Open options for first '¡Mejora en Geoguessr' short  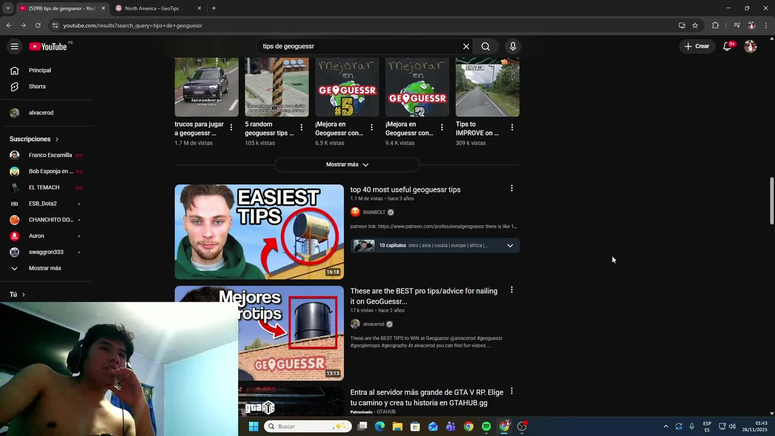pos(372,127)
